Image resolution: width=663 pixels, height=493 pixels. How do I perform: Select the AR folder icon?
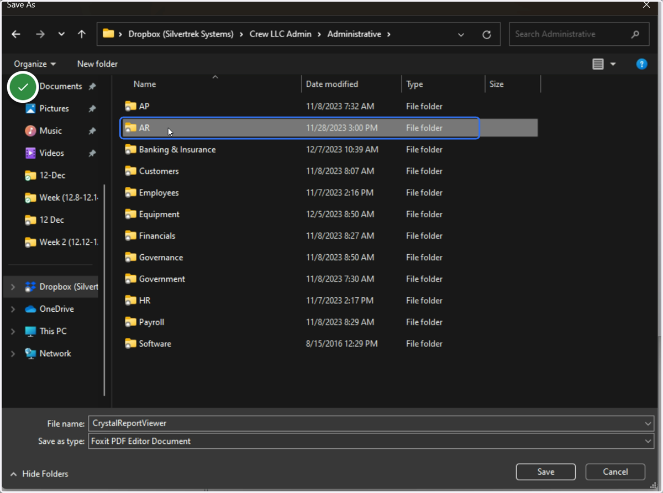(x=130, y=128)
